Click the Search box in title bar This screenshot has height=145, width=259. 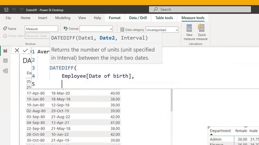pyautogui.click(x=200, y=9)
